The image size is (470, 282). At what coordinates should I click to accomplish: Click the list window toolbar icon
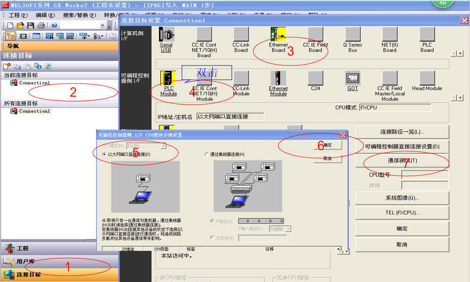(36, 36)
